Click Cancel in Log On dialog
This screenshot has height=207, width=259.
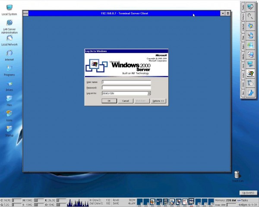tap(125, 101)
